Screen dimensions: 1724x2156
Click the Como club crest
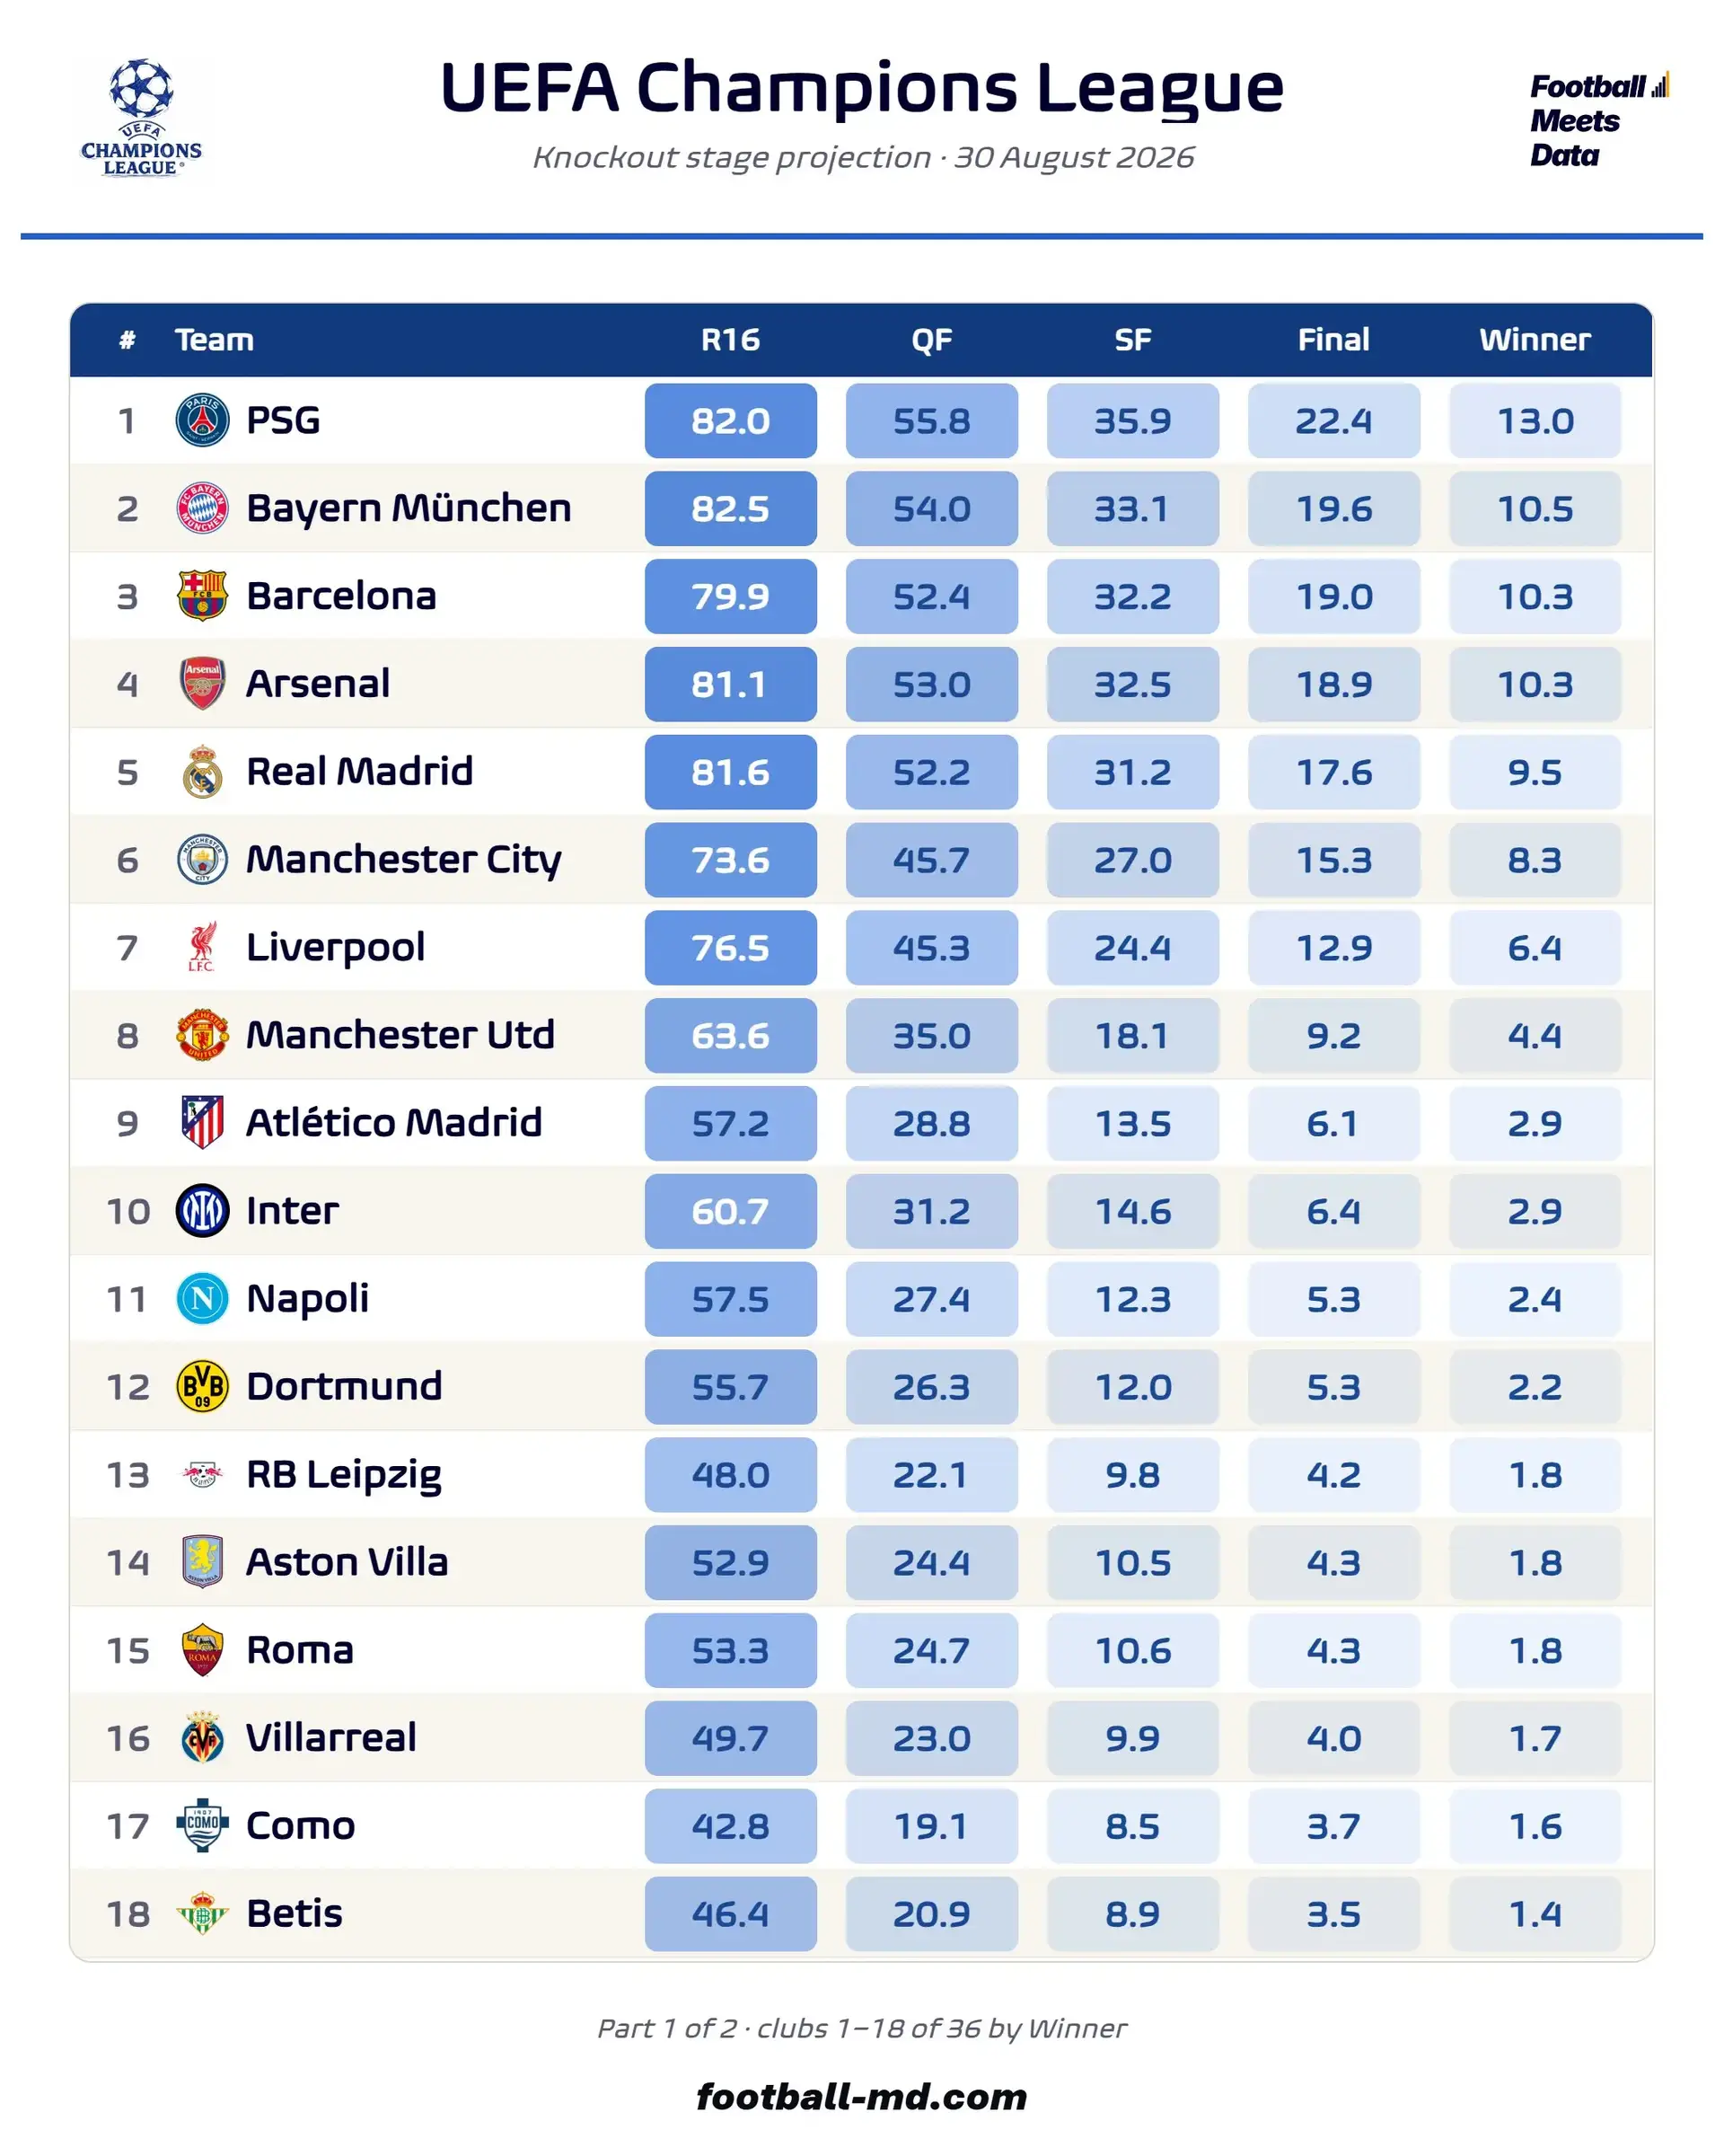(202, 1826)
